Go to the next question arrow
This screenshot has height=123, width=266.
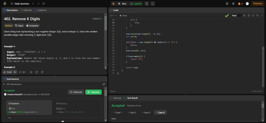point(38,4)
